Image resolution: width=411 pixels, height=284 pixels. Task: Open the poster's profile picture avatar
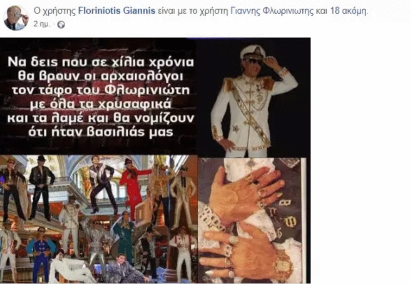16,18
